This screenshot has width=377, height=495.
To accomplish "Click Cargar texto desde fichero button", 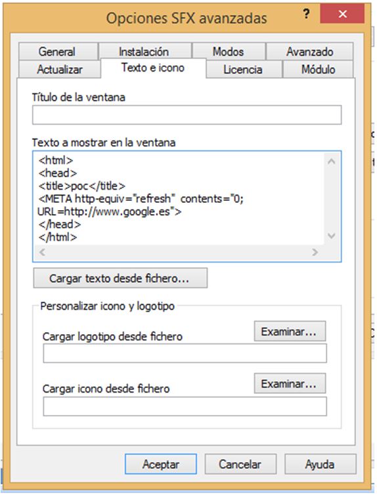I will click(x=120, y=278).
